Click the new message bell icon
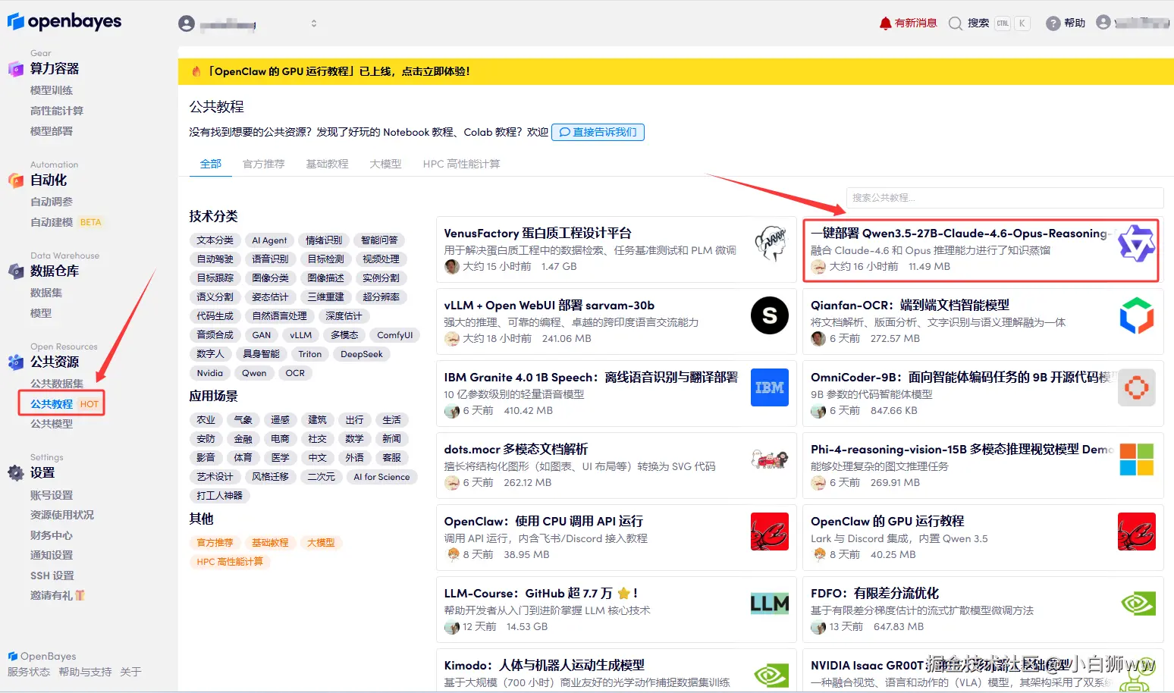 [x=885, y=24]
